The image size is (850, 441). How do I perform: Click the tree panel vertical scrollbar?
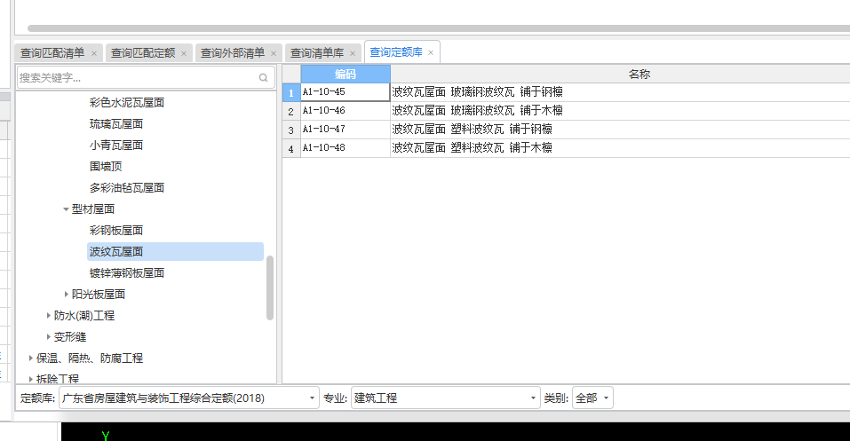[270, 287]
